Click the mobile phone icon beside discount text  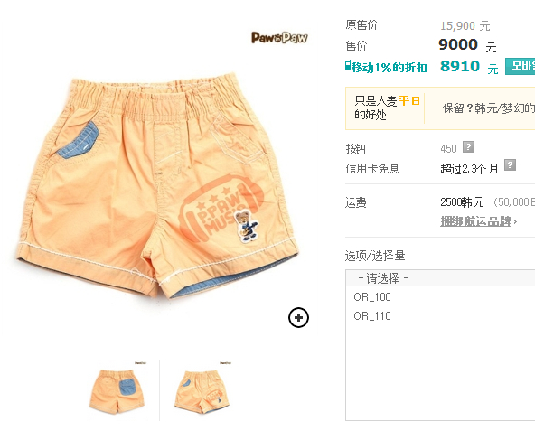pyautogui.click(x=348, y=65)
